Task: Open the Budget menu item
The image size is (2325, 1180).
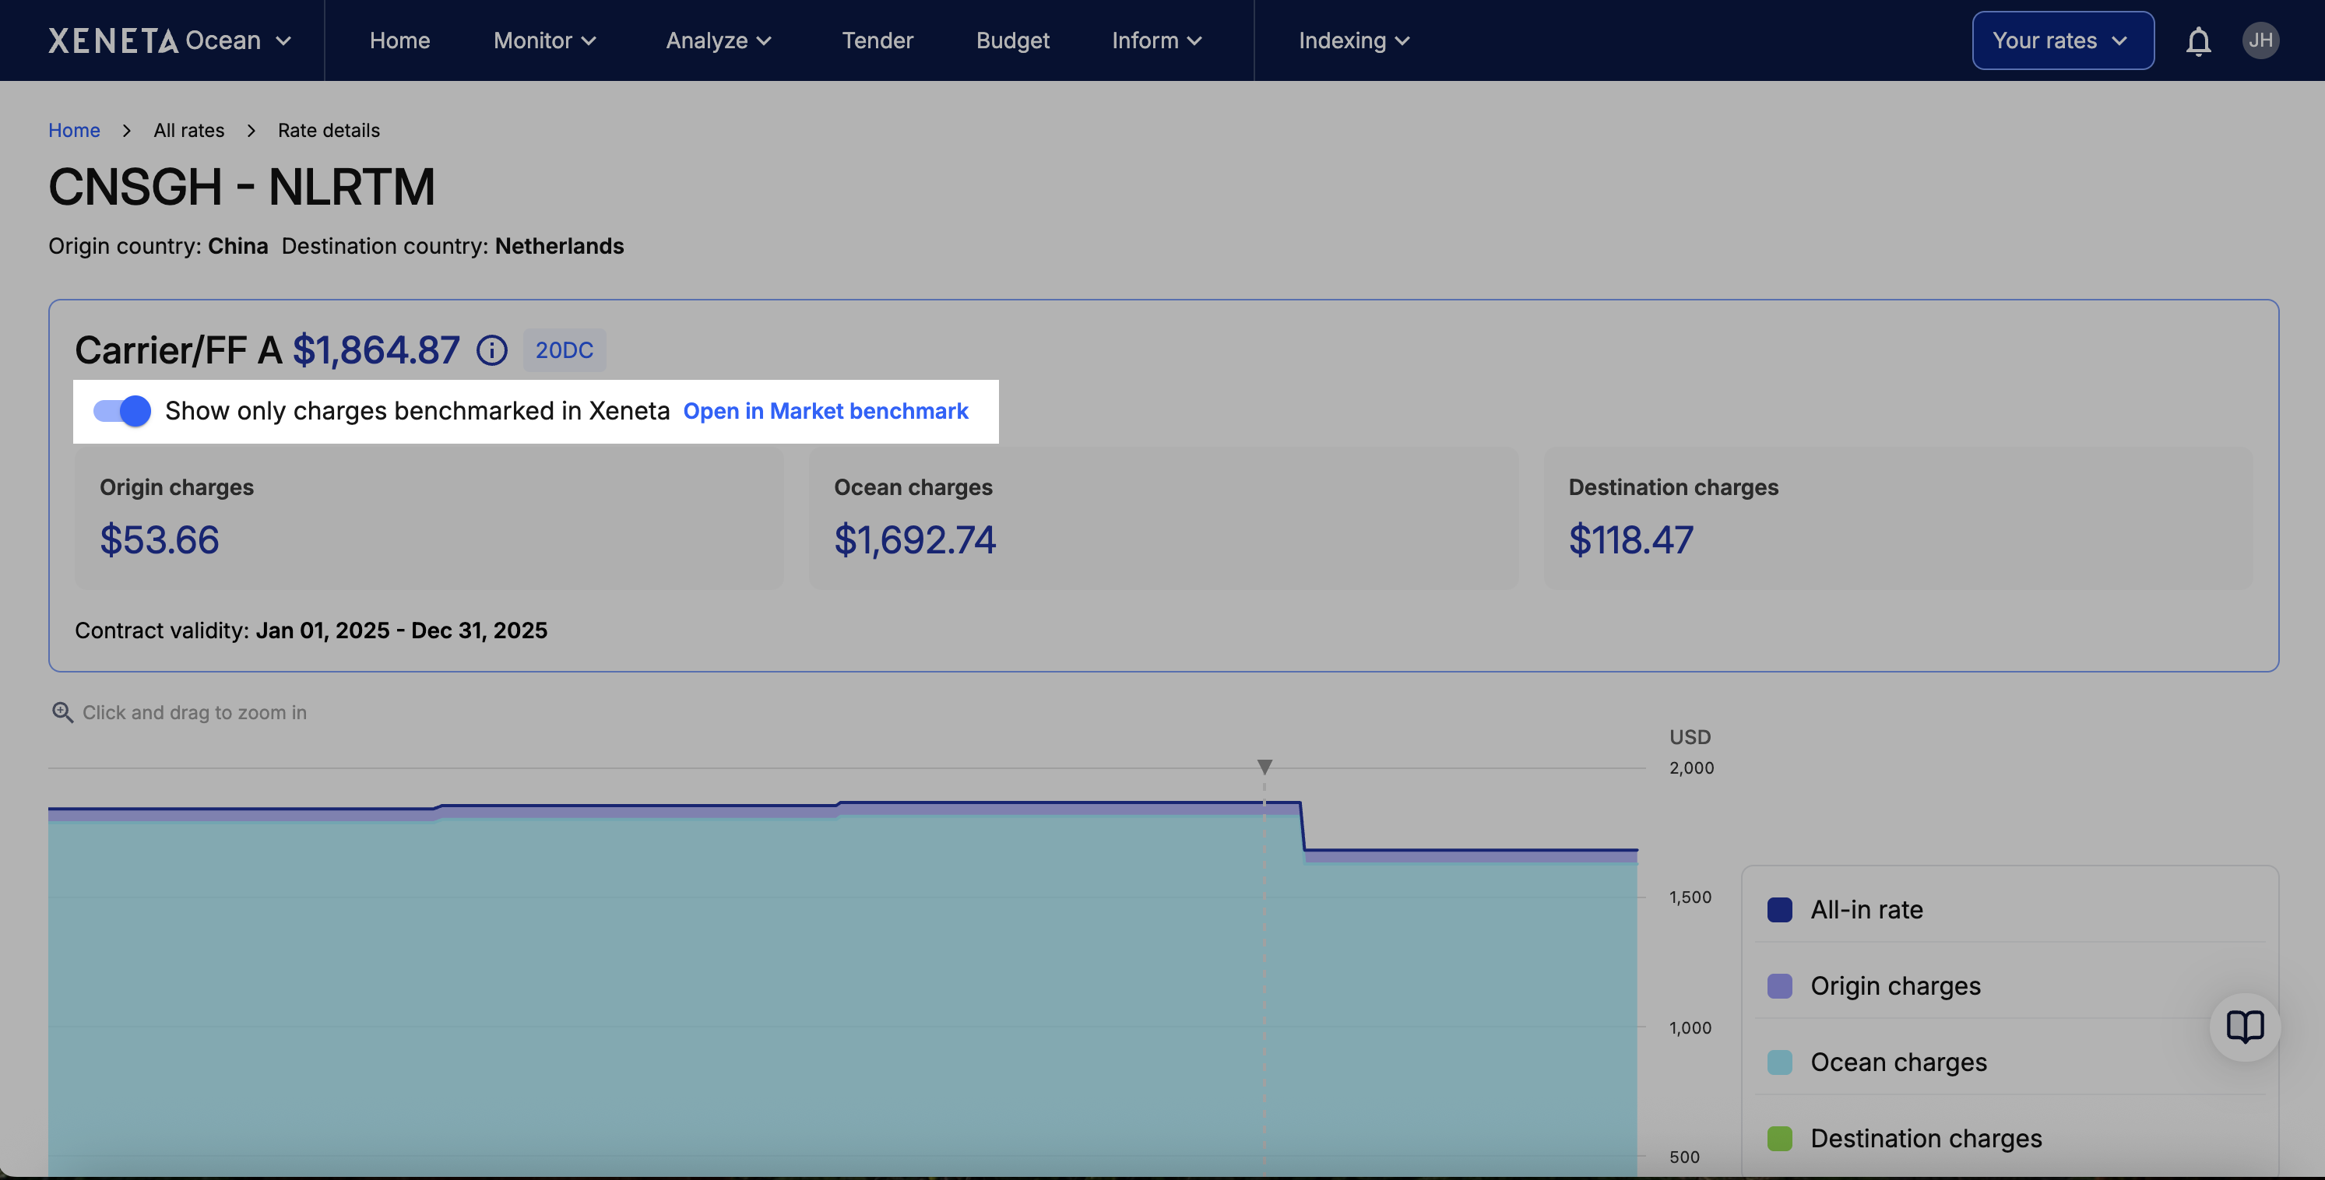Action: coord(1013,40)
